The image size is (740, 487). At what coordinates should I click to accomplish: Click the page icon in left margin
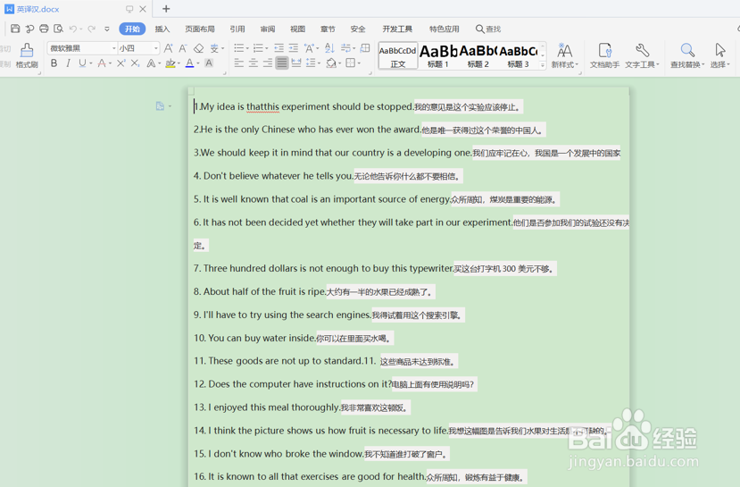160,106
